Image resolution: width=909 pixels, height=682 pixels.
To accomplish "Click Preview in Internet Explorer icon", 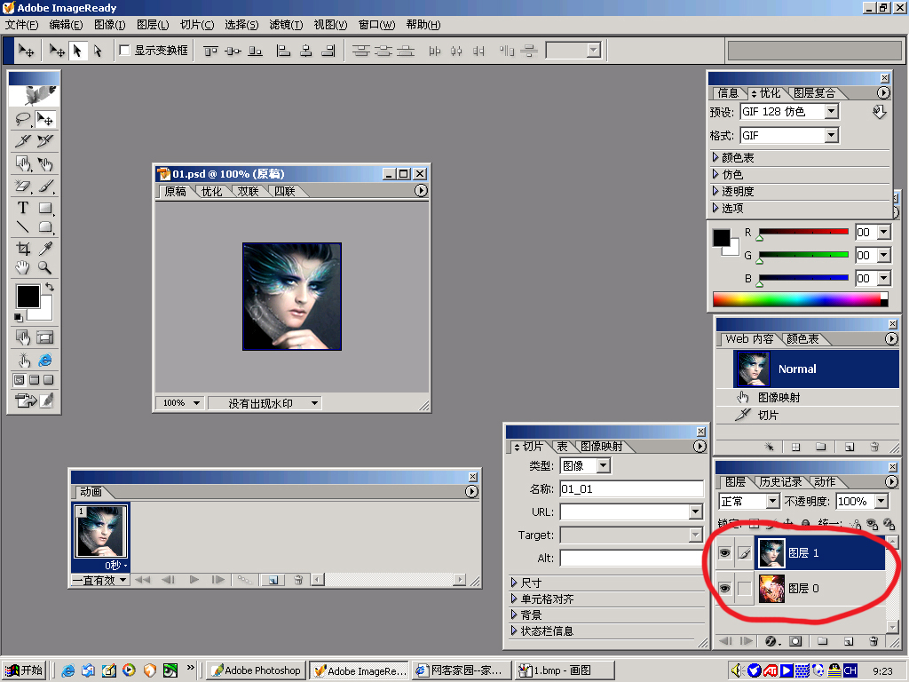I will pos(45,361).
